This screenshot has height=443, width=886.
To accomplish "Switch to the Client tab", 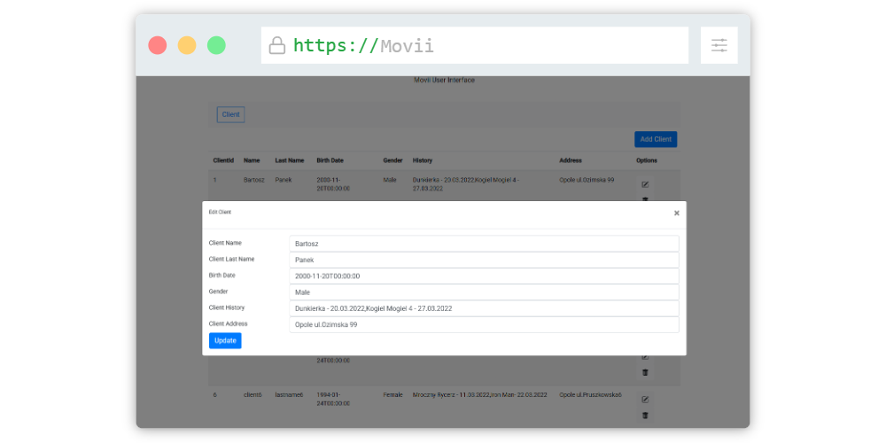I will 230,114.
